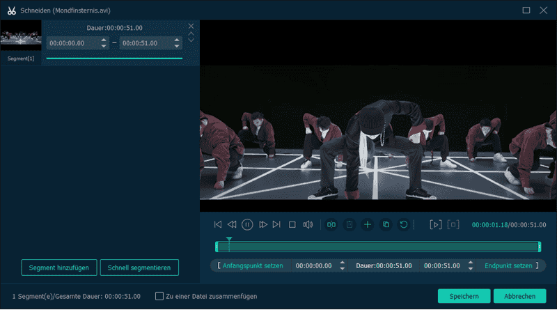Select the Segment[1] thumbnail
The width and height of the screenshot is (557, 310).
pyautogui.click(x=21, y=36)
